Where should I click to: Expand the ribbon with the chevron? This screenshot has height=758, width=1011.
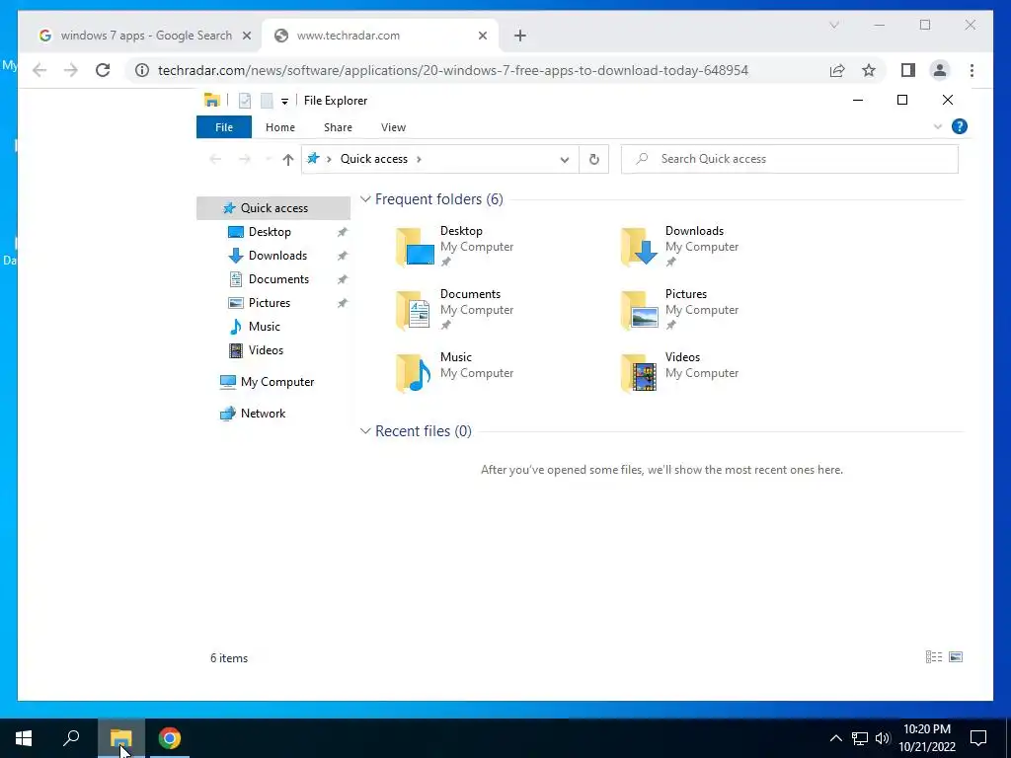coord(938,126)
